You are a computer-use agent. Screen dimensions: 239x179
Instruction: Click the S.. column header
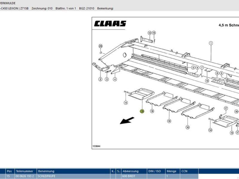pyautogui.click(x=119, y=171)
